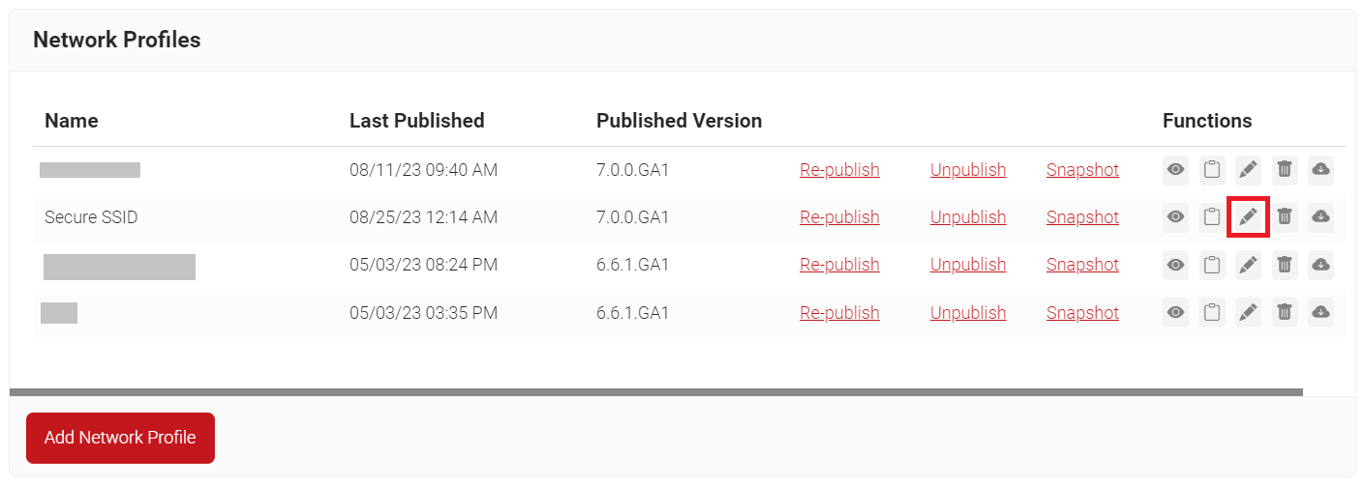This screenshot has width=1364, height=485.
Task: Click Unpublish in the 05/03/23 08:24 PM row
Action: point(968,265)
